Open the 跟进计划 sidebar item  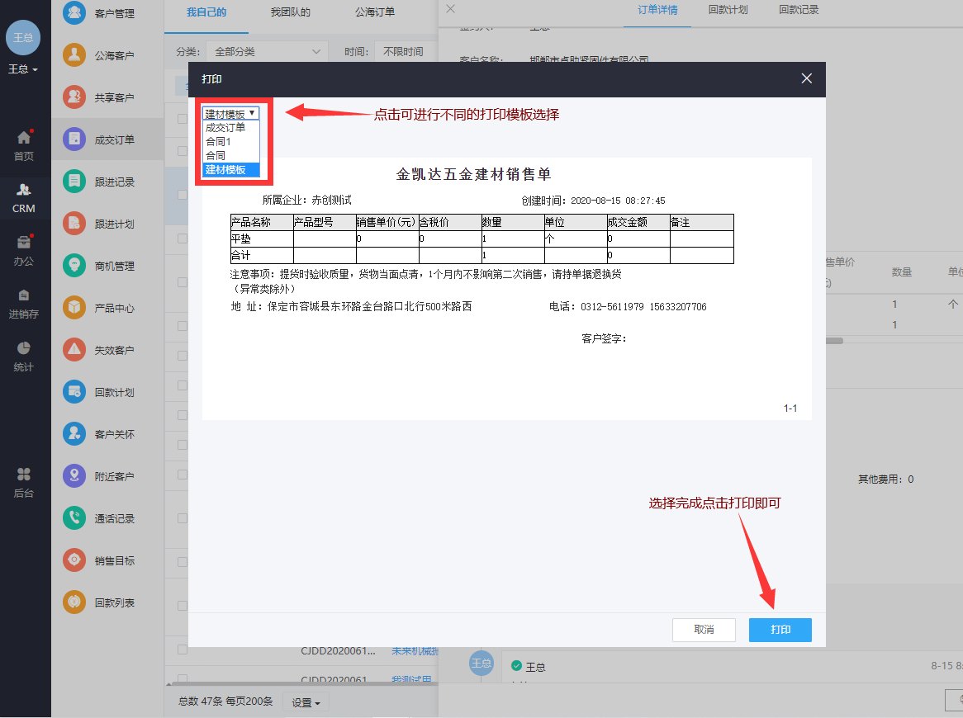pyautogui.click(x=107, y=224)
